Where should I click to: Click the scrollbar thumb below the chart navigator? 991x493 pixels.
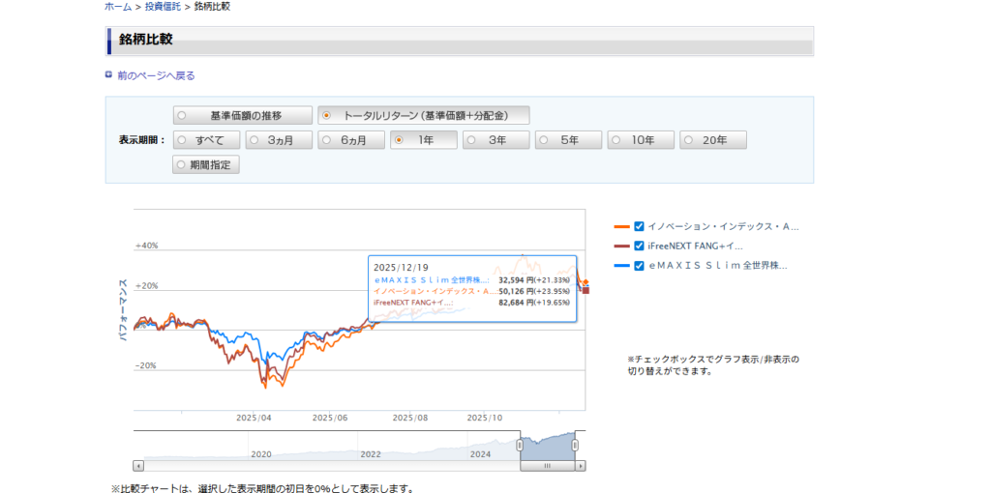(547, 465)
